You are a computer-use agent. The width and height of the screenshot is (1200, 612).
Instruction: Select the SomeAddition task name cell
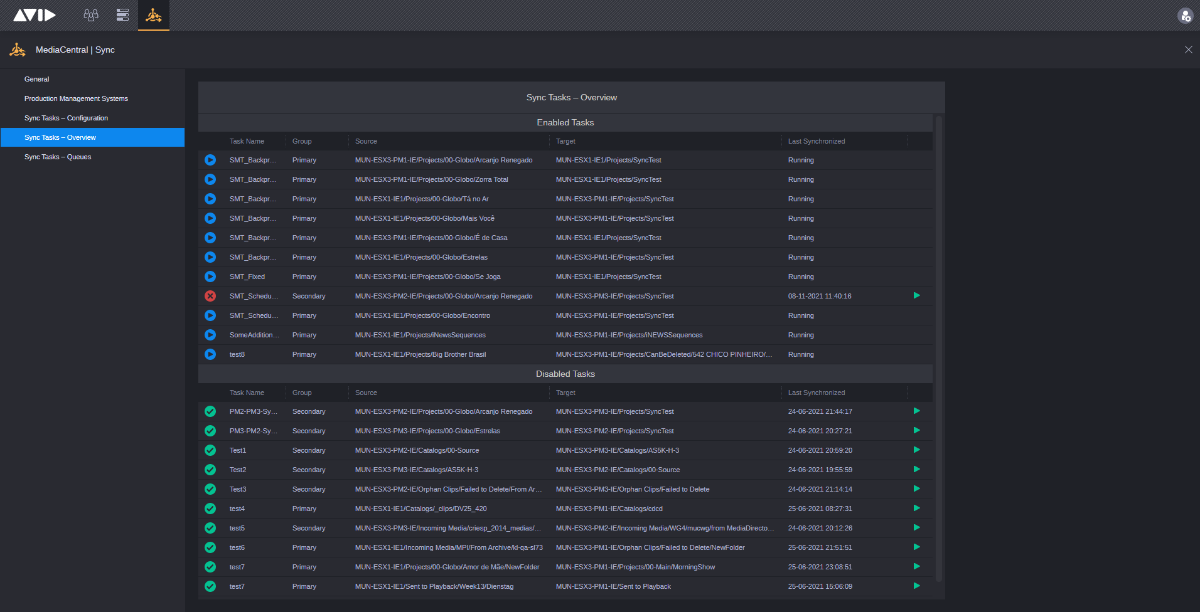click(x=254, y=335)
